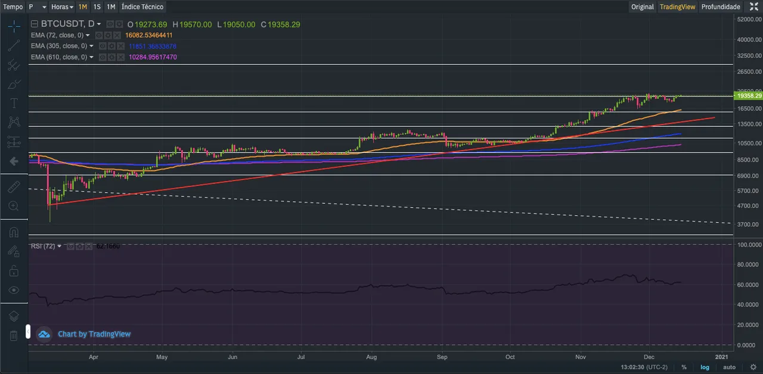The height and width of the screenshot is (374, 763).
Task: Toggle visibility of EMA 610 line
Action: [103, 57]
